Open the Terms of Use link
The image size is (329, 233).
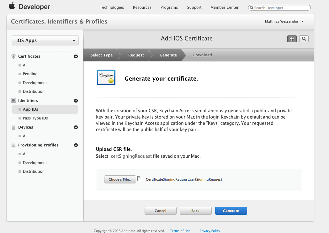point(180,231)
